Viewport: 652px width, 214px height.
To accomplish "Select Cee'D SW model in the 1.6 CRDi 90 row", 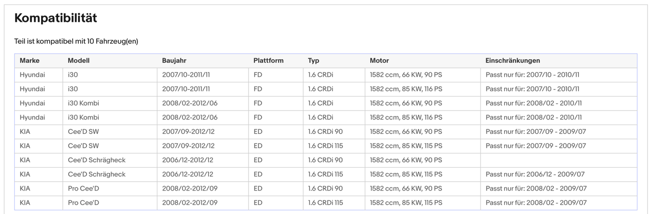I will tap(83, 132).
